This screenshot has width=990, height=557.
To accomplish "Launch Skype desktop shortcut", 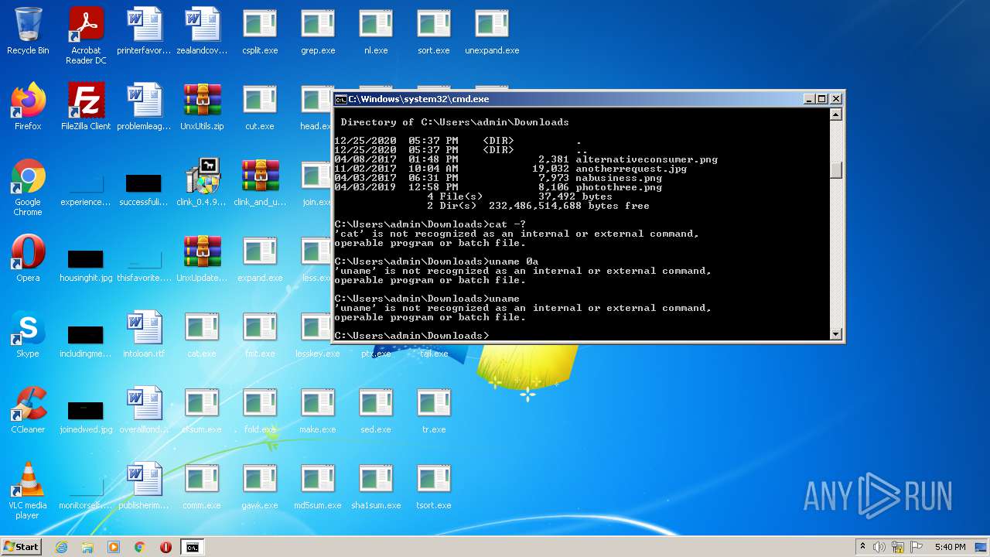I will coord(28,334).
